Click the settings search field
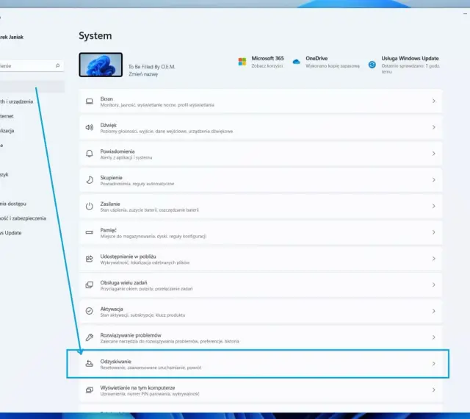This screenshot has width=470, height=419. click(30, 65)
